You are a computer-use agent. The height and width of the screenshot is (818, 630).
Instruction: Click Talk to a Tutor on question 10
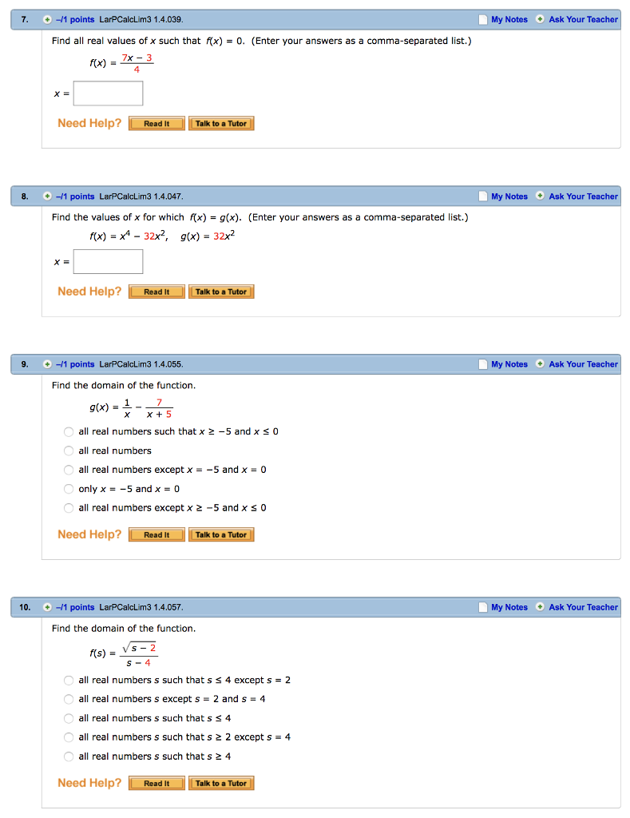(x=221, y=783)
